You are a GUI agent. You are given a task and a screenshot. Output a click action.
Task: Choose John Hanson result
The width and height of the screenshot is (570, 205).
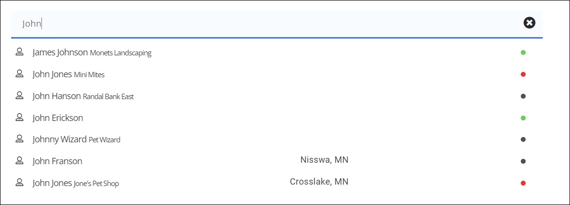(x=57, y=96)
